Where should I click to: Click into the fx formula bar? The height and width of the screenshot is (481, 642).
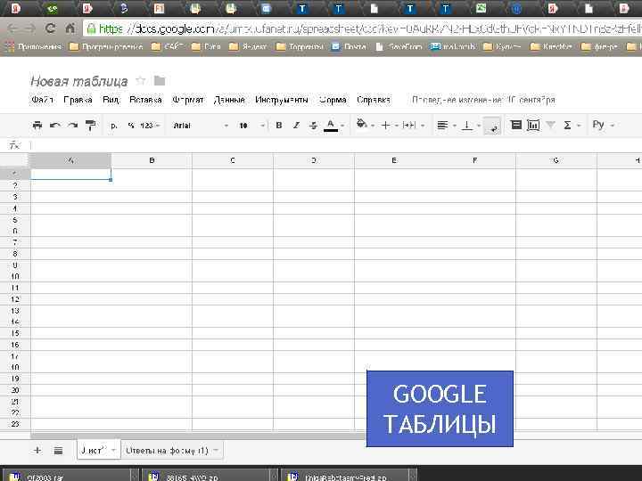336,145
